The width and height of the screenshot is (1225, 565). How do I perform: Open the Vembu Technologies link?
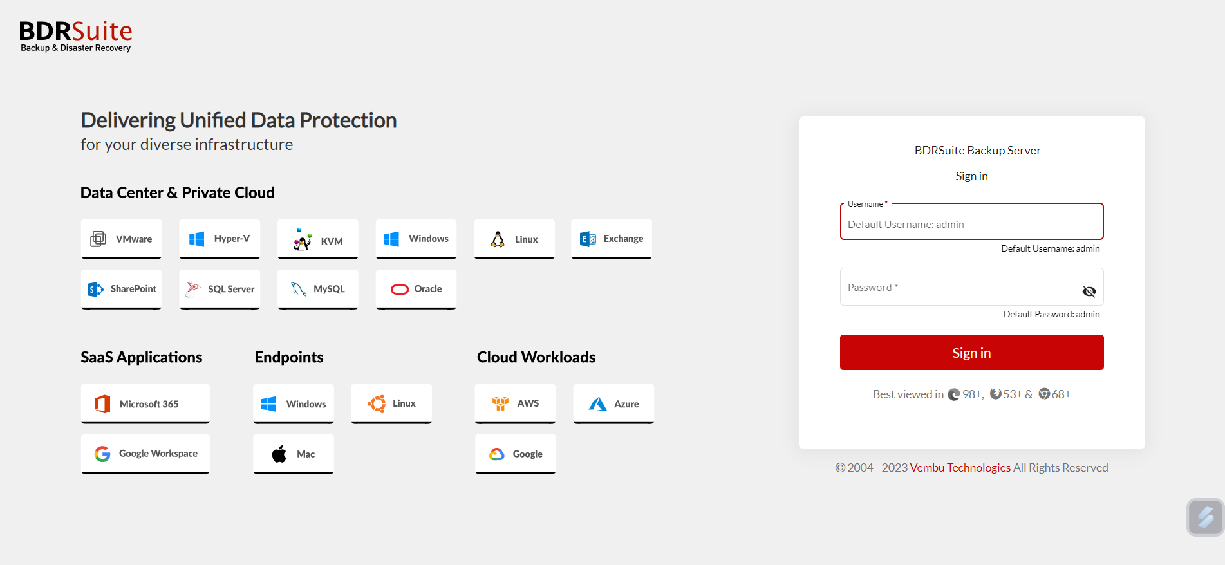(x=960, y=468)
